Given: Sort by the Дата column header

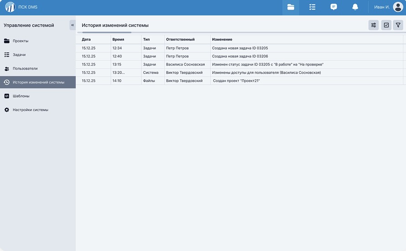Looking at the screenshot, I should coord(86,40).
